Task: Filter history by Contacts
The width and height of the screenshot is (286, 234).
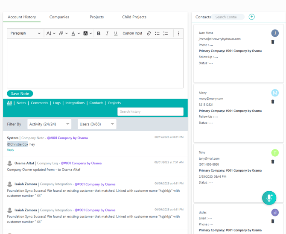Action: (96, 103)
